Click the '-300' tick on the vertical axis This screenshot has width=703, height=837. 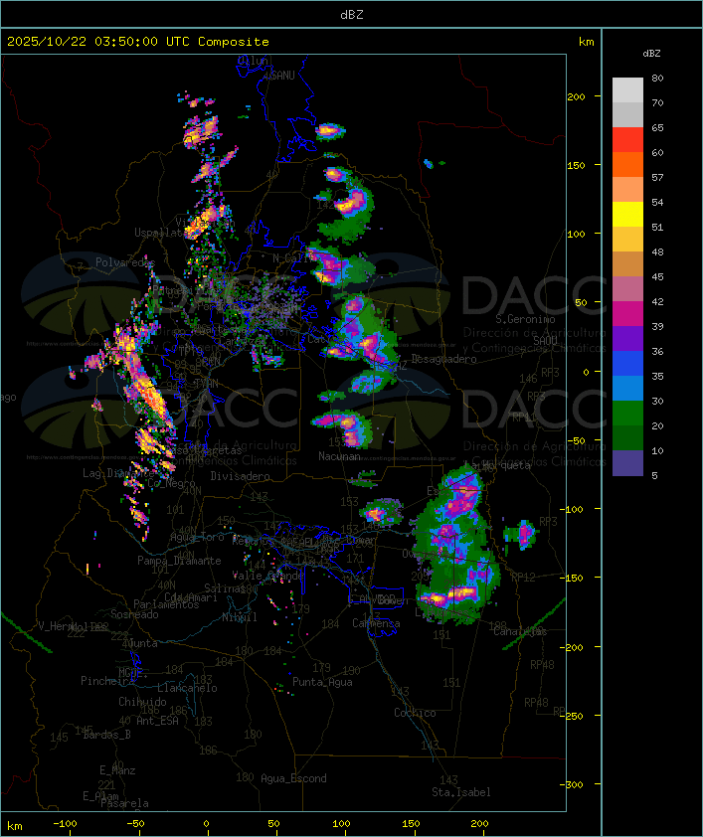tap(571, 784)
